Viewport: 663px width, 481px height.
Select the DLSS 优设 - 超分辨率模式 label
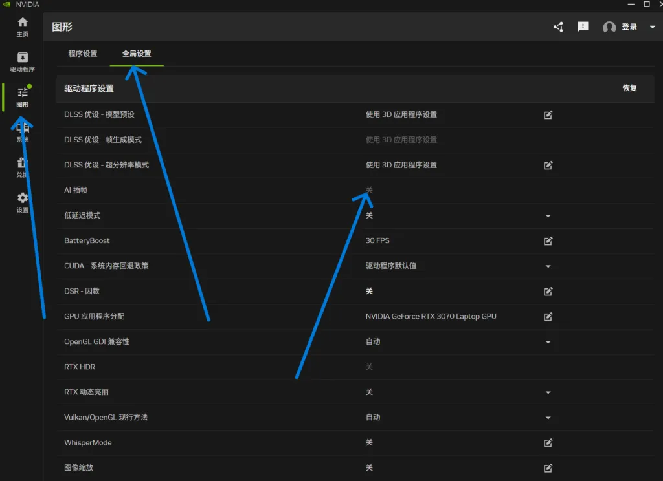click(107, 165)
